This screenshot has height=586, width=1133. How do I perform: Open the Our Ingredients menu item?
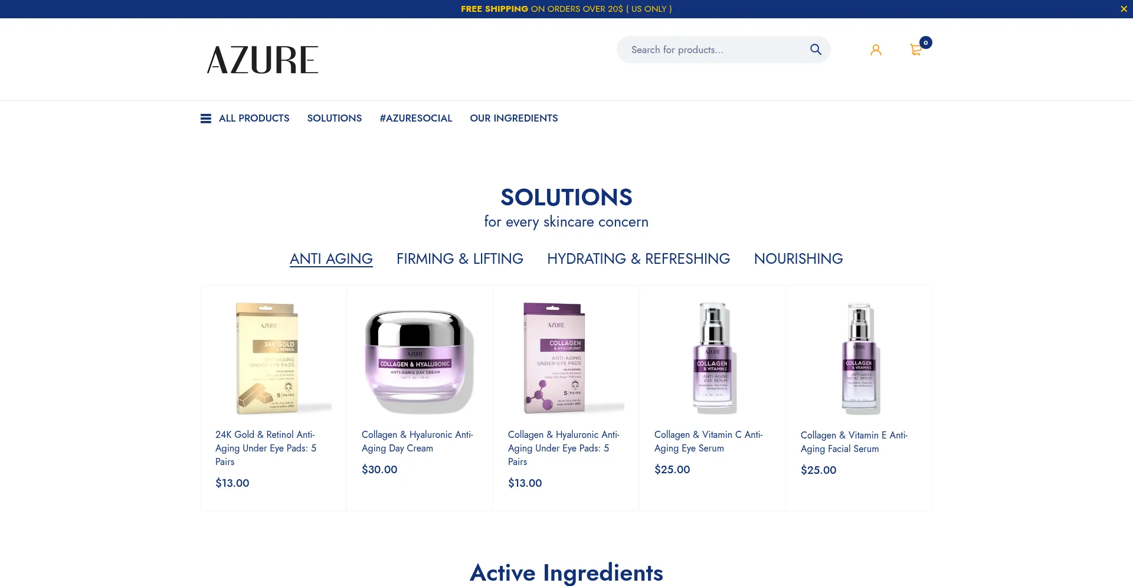[514, 118]
